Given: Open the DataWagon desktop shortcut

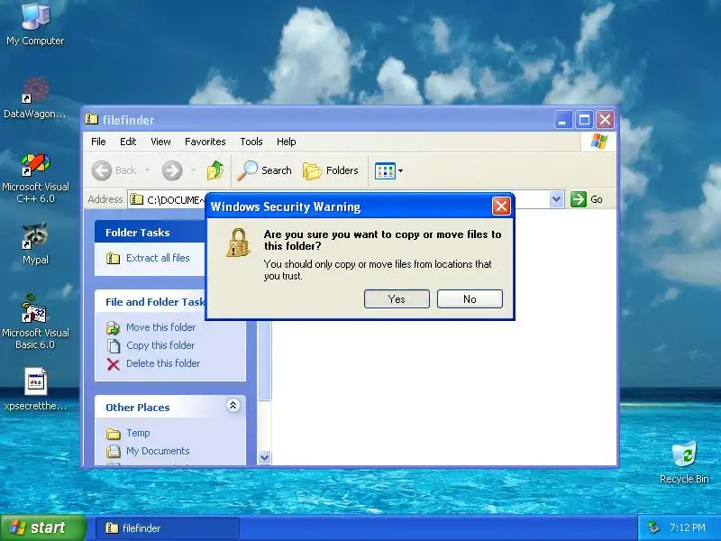Looking at the screenshot, I should click(x=35, y=98).
